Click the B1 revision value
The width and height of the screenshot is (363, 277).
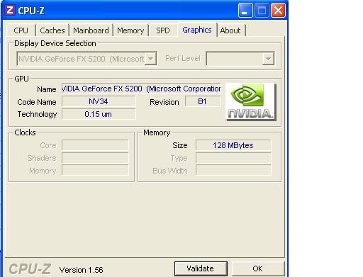[x=203, y=101]
